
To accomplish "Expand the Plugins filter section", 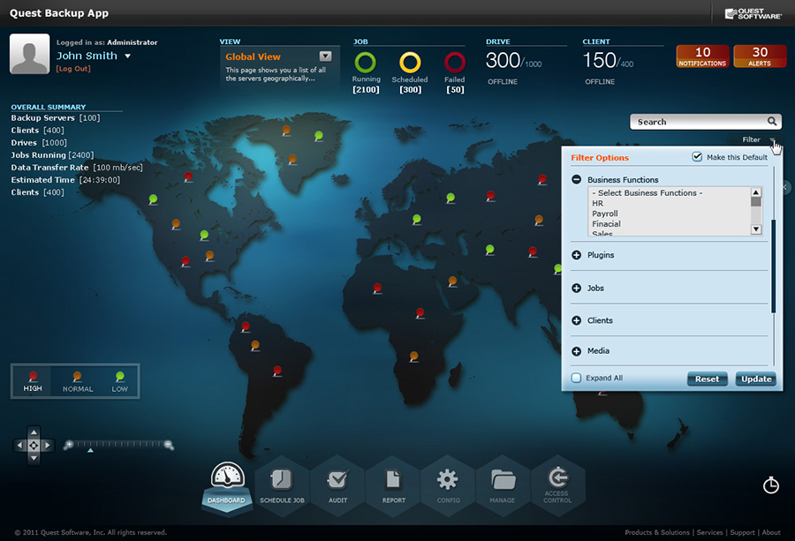I will [x=576, y=255].
